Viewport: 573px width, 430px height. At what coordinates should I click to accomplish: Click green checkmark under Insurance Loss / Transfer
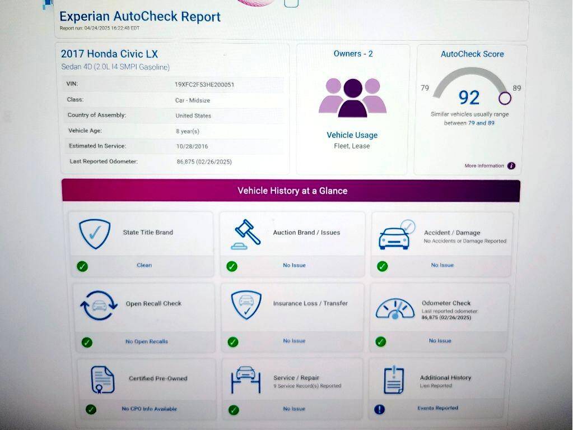coord(233,342)
